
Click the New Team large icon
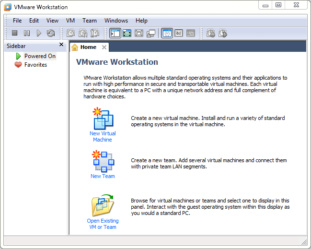click(x=103, y=161)
